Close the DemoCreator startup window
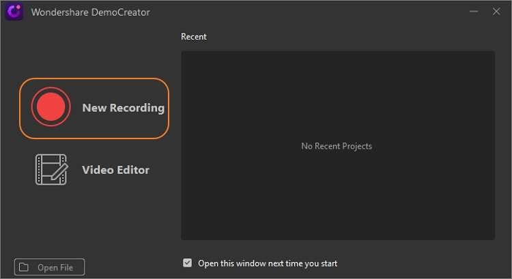This screenshot has width=512, height=279. click(x=496, y=12)
